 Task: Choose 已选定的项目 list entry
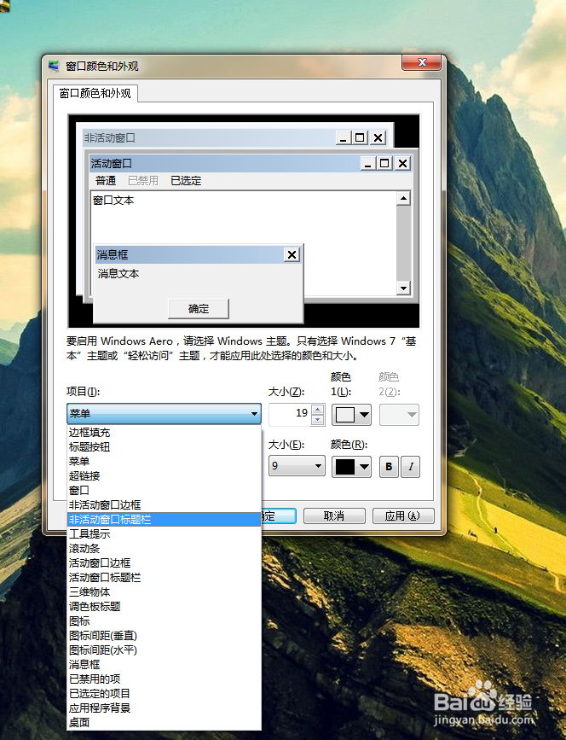tap(164, 694)
